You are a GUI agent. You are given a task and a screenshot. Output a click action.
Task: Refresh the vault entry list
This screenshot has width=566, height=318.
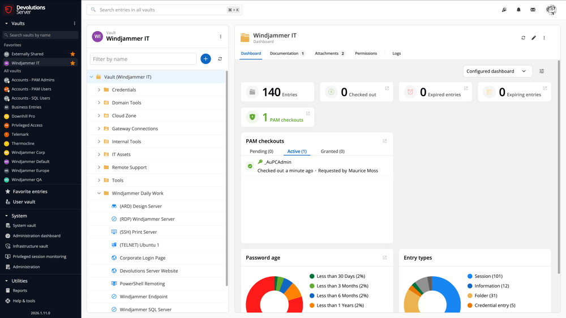pos(220,59)
